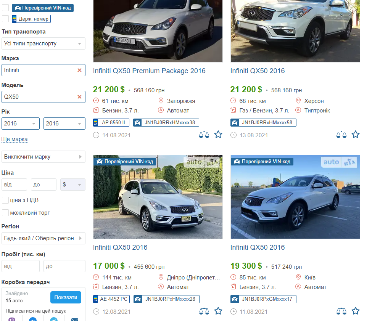Screen dimensions: 380x321
Task: Tick the ціна з ПДВ checkbox
Action: click(x=5, y=200)
